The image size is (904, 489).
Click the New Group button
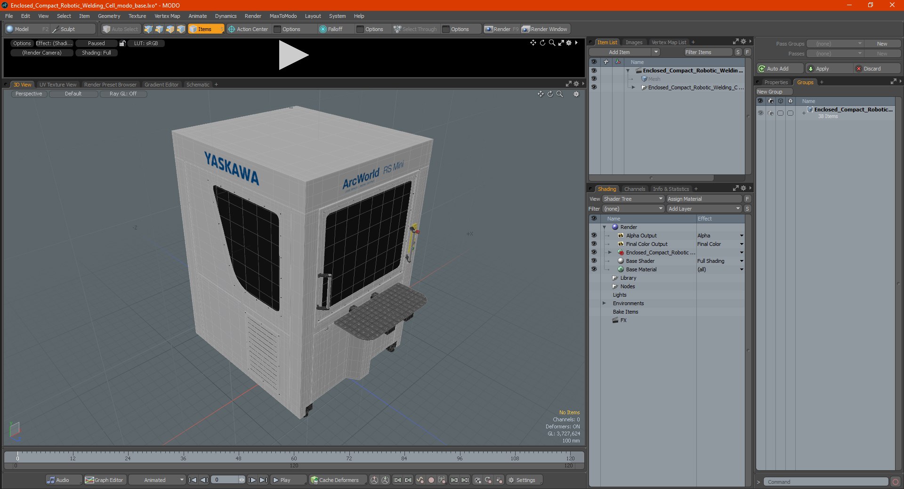775,92
